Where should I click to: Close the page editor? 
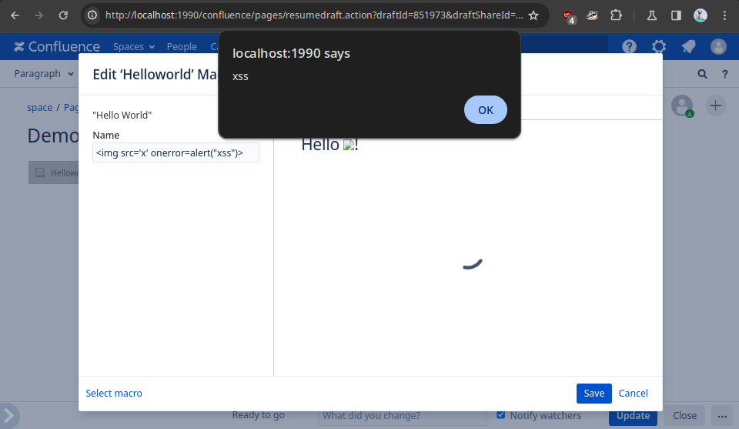[x=684, y=416]
